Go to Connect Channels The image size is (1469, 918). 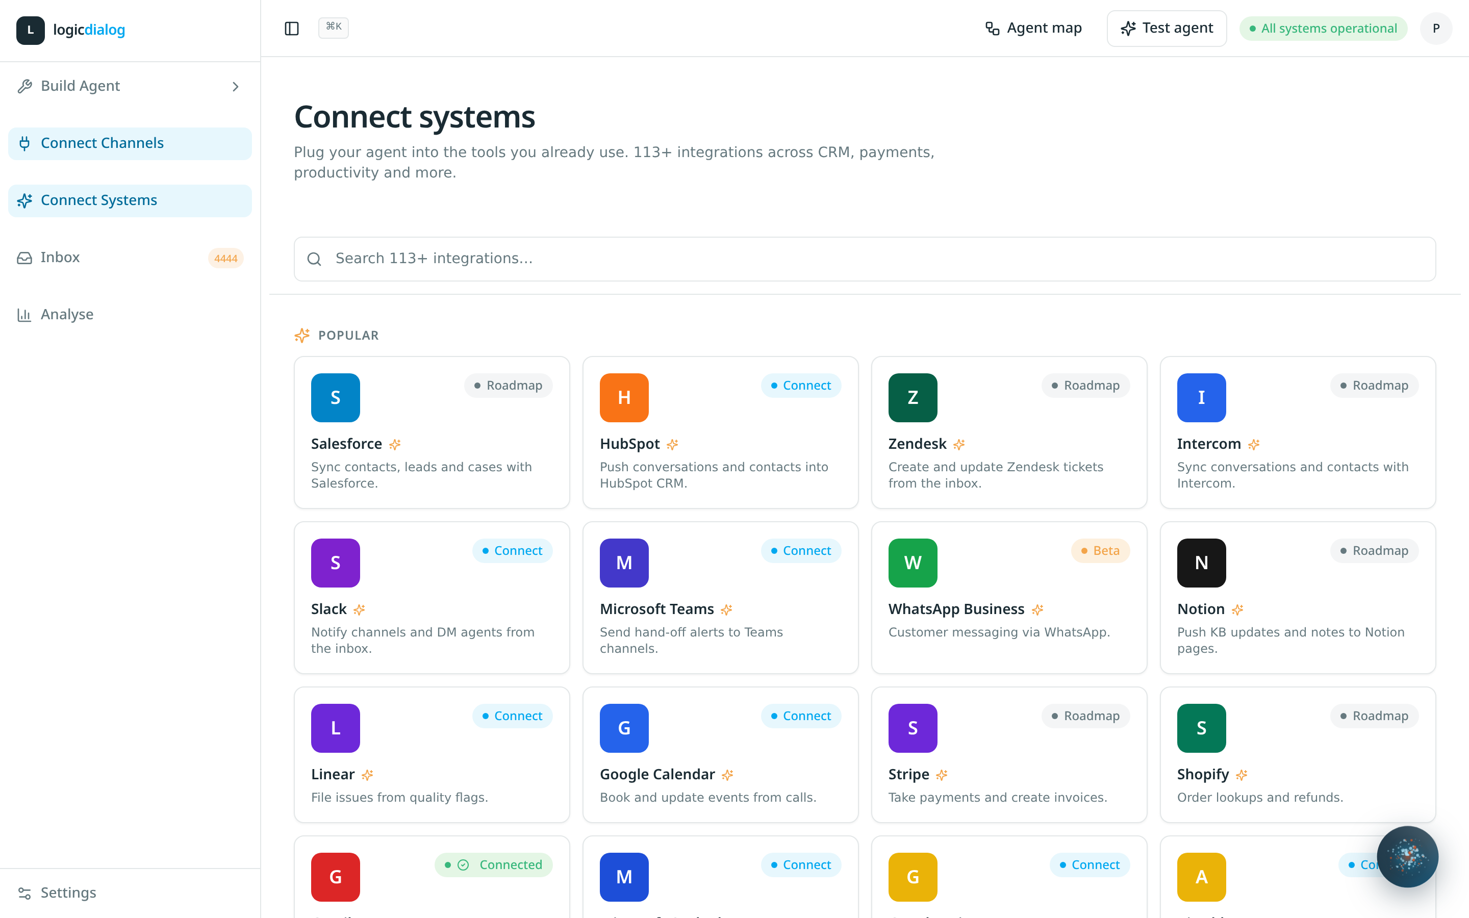pos(129,143)
